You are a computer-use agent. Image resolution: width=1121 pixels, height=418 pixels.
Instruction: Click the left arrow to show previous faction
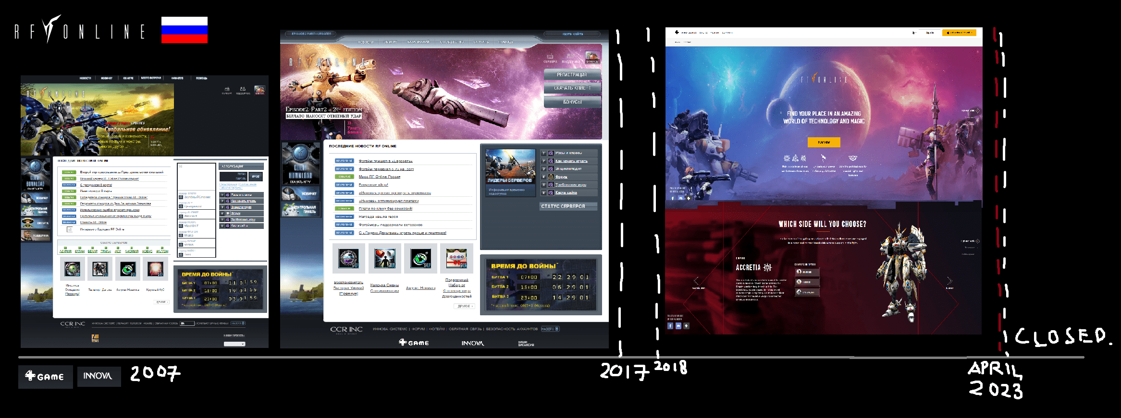coord(696,281)
